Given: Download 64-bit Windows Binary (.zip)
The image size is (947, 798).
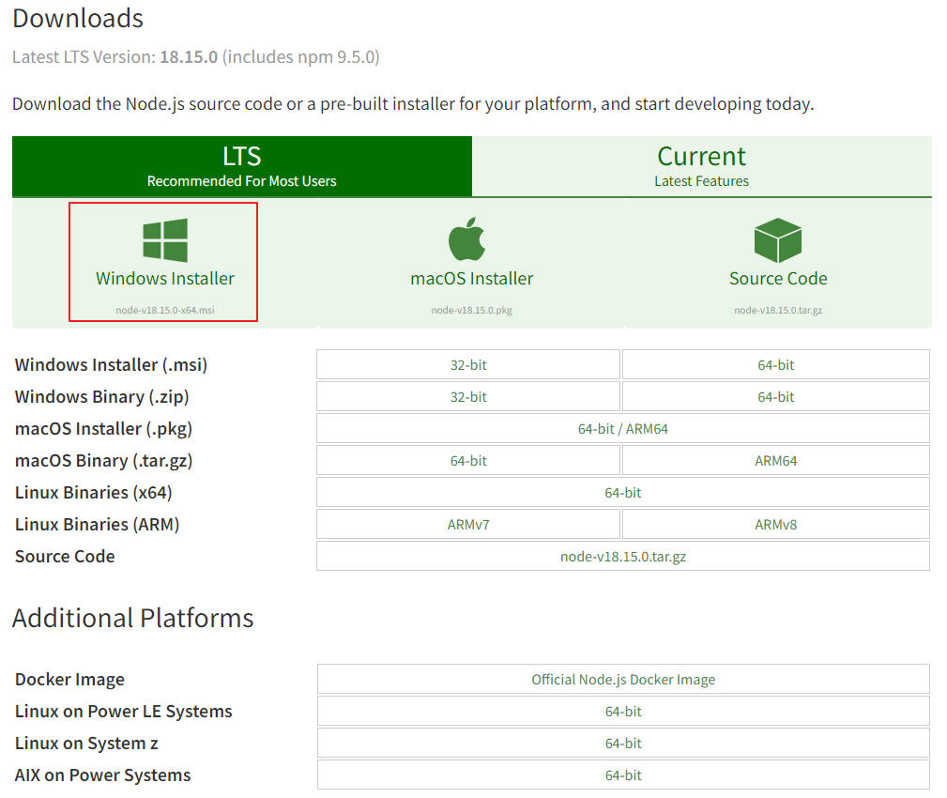Looking at the screenshot, I should [x=776, y=397].
